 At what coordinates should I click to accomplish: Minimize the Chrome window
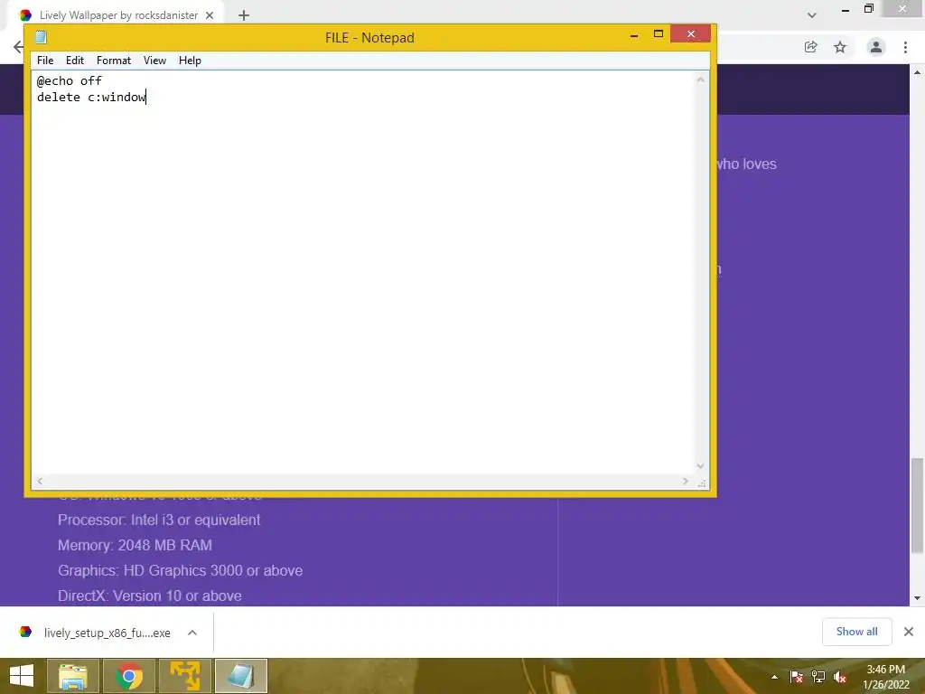(846, 9)
